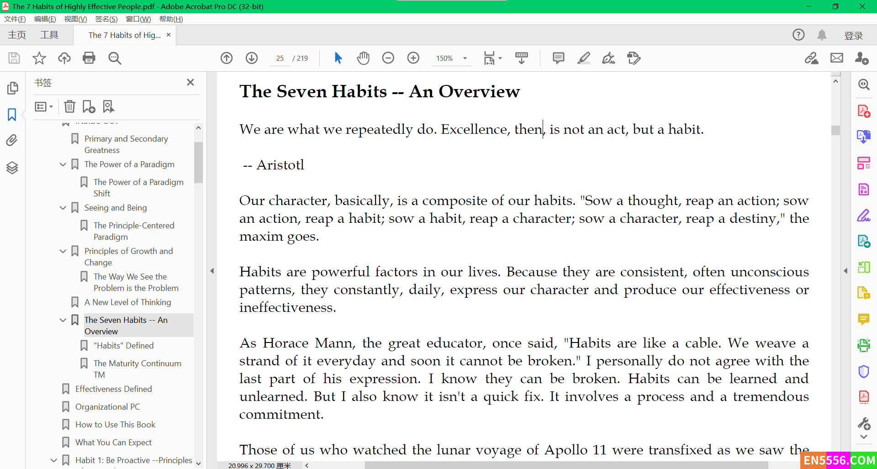The width and height of the screenshot is (877, 469).
Task: Open the Protect shield tool
Action: (863, 371)
